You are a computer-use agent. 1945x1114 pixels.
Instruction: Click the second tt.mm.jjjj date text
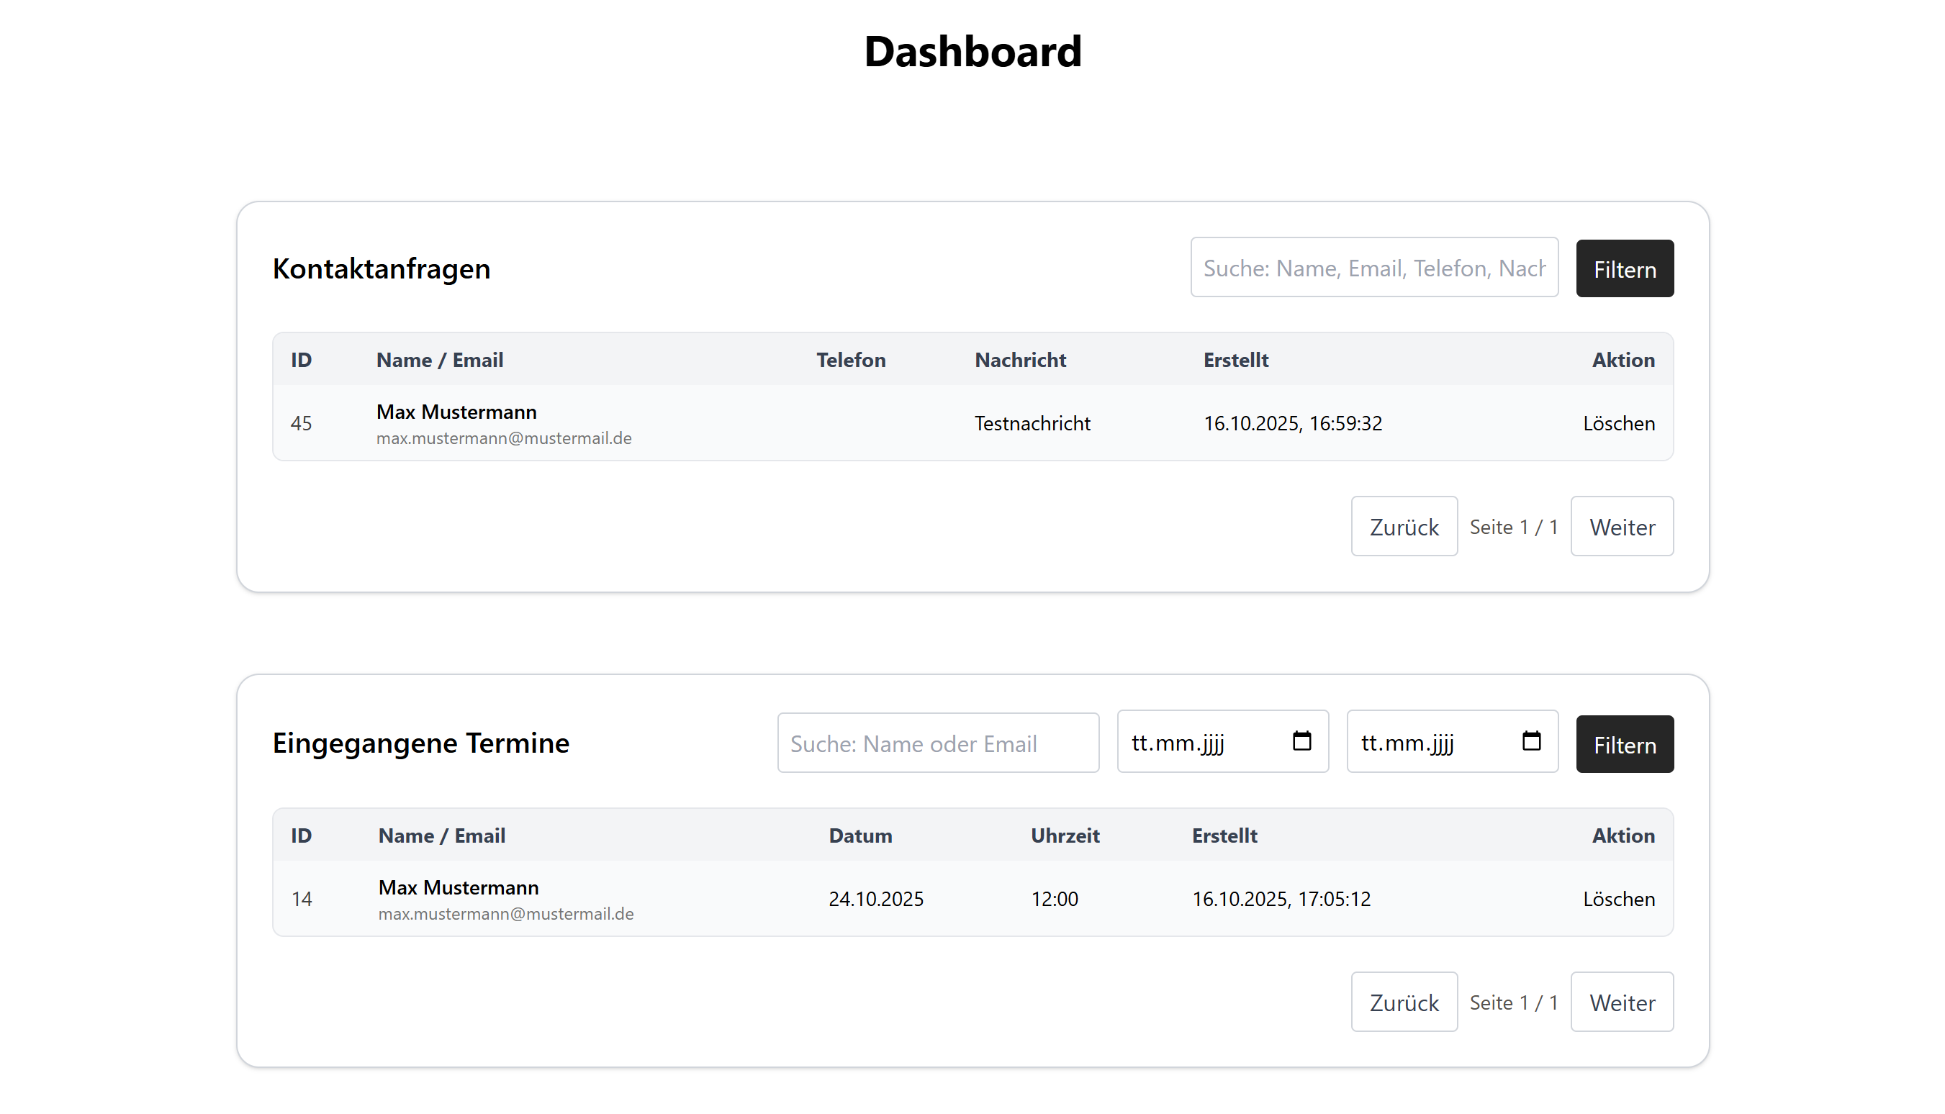tap(1407, 743)
